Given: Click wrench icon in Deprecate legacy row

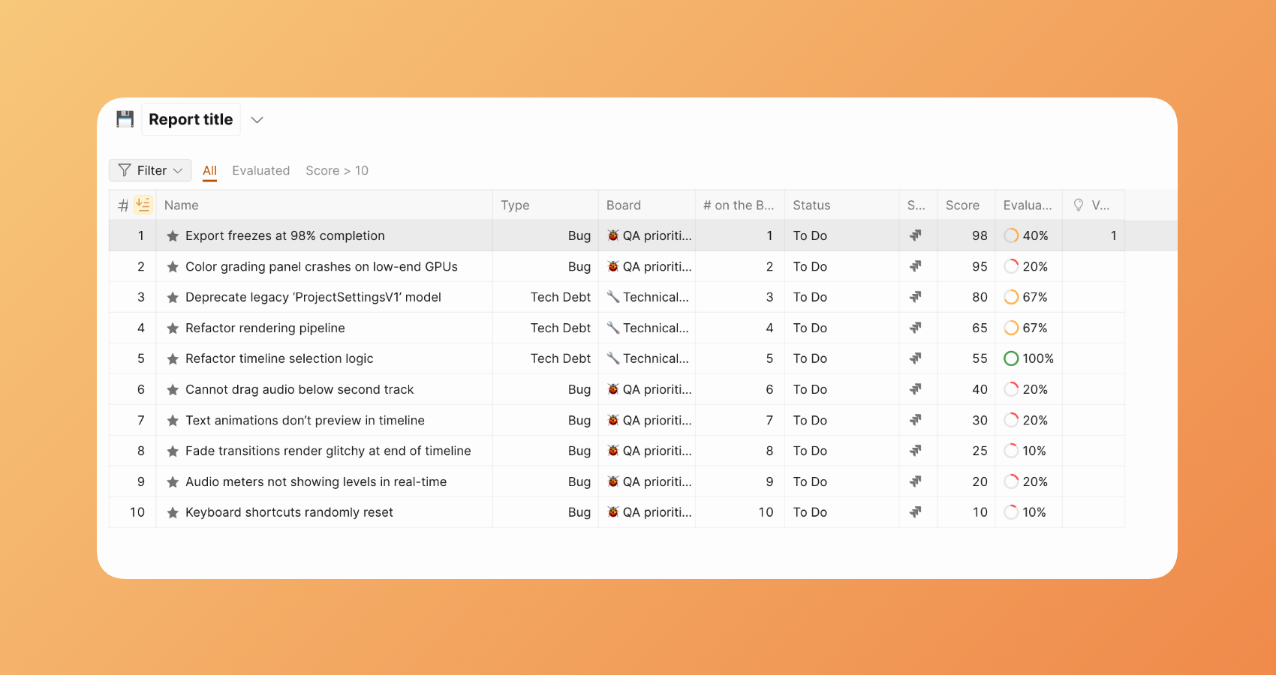Looking at the screenshot, I should (613, 297).
